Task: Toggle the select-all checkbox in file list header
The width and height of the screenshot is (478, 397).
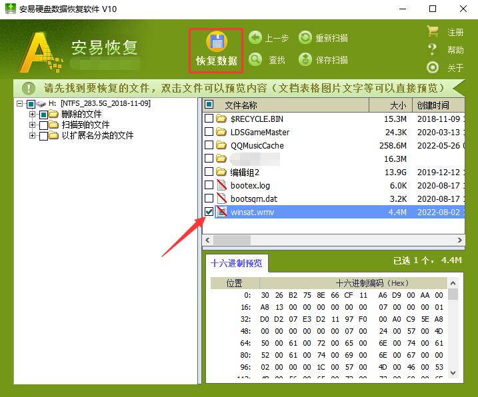Action: (x=209, y=105)
